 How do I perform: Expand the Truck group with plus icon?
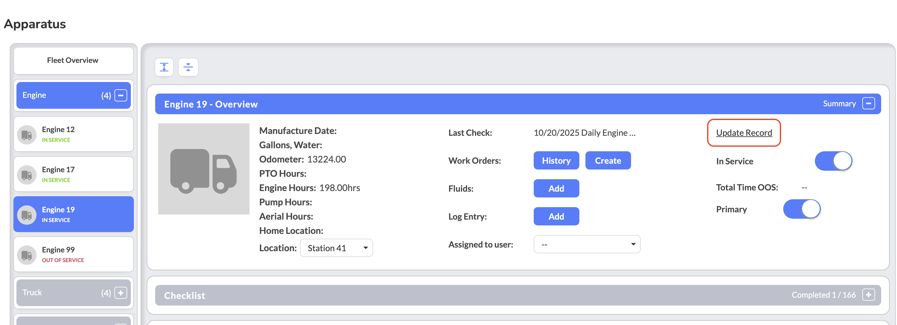[120, 293]
